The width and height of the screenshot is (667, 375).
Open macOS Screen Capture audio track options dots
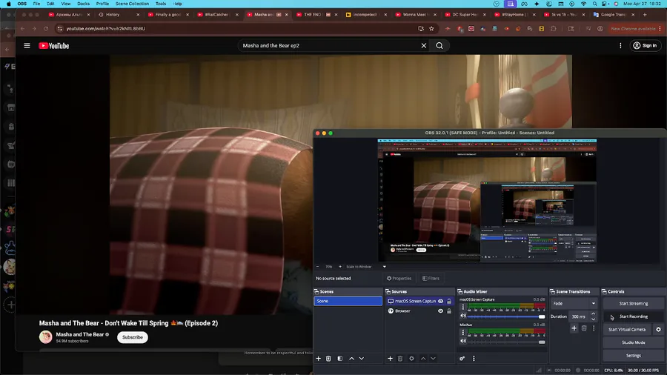(463, 307)
